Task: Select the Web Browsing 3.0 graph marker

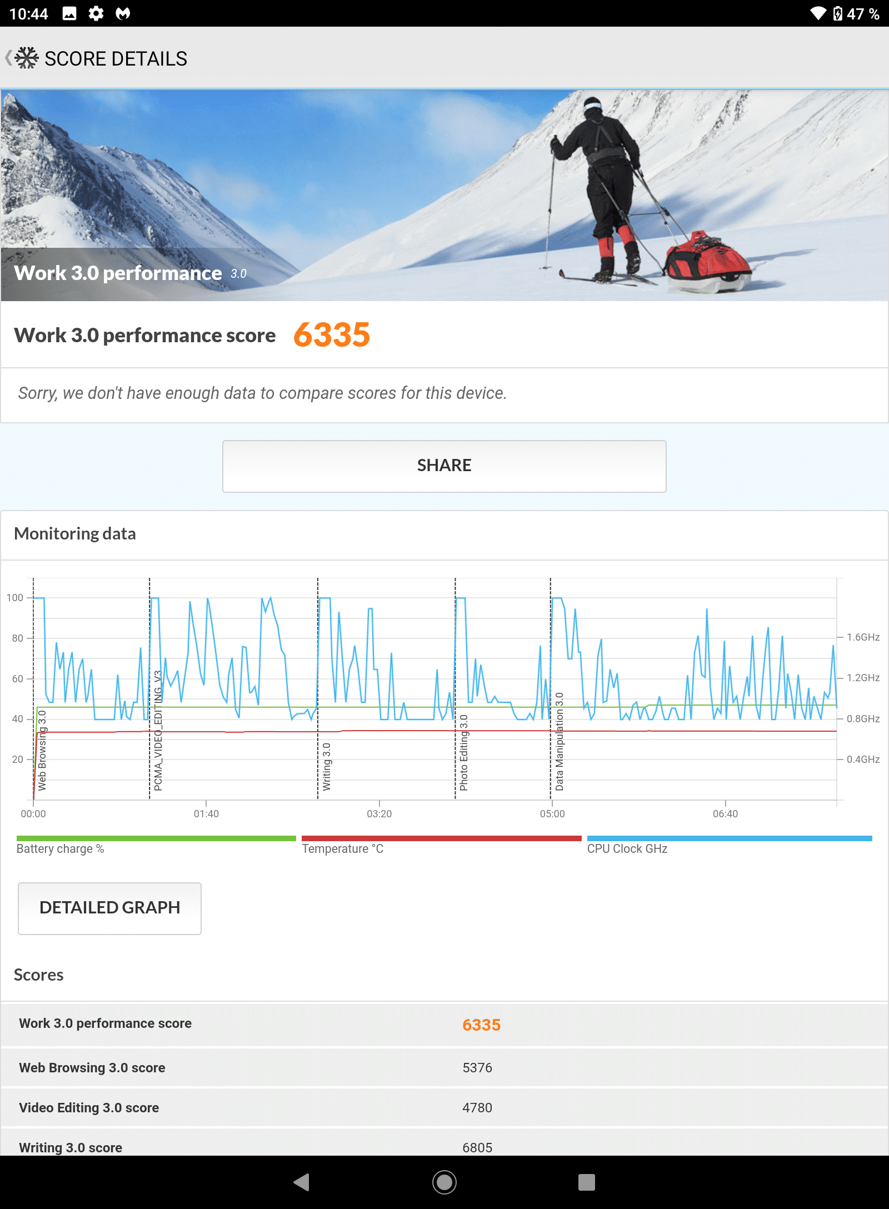Action: point(42,750)
